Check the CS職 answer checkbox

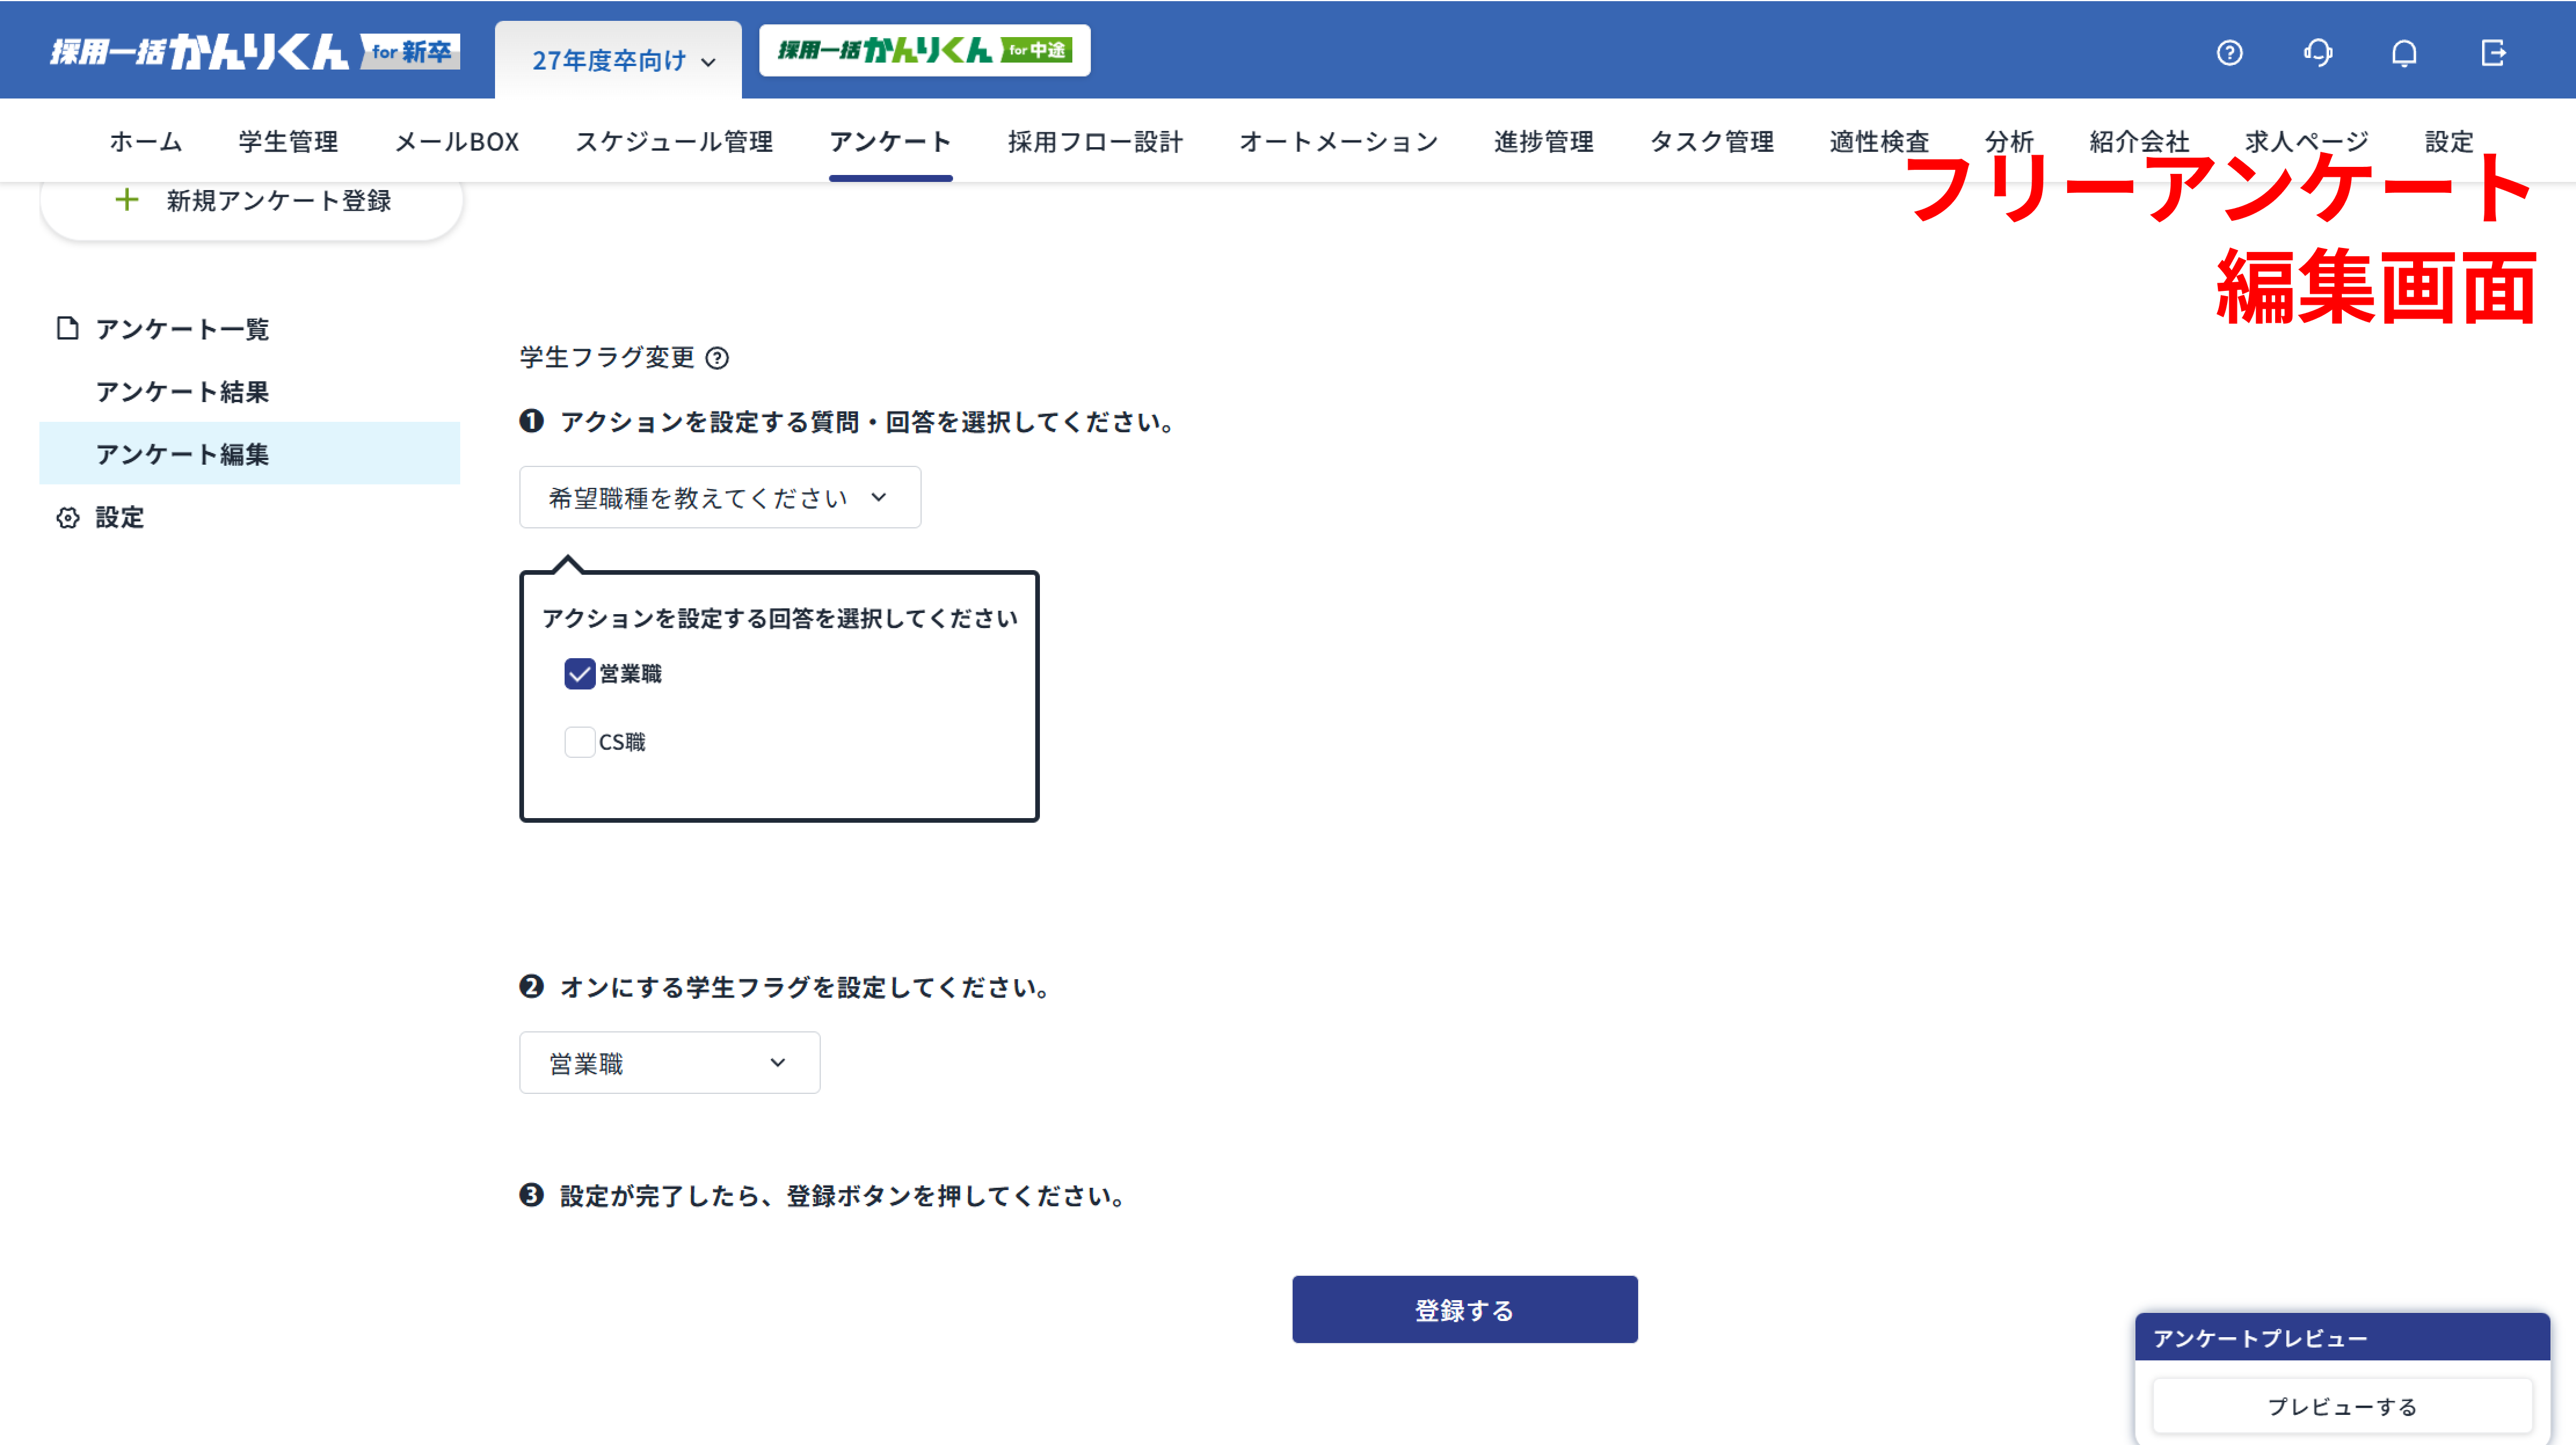click(x=579, y=742)
